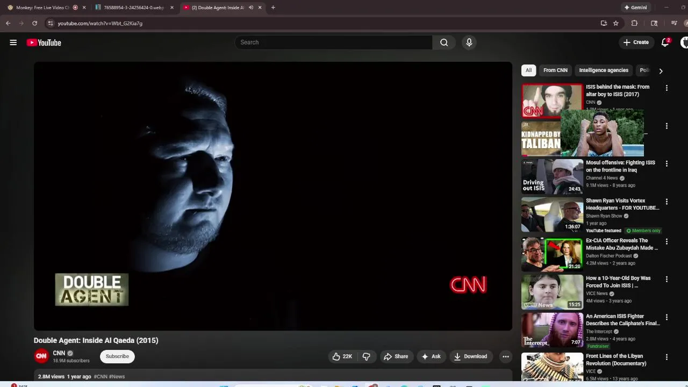Click the Dalton Fischer Podcast channel name

tap(608, 256)
